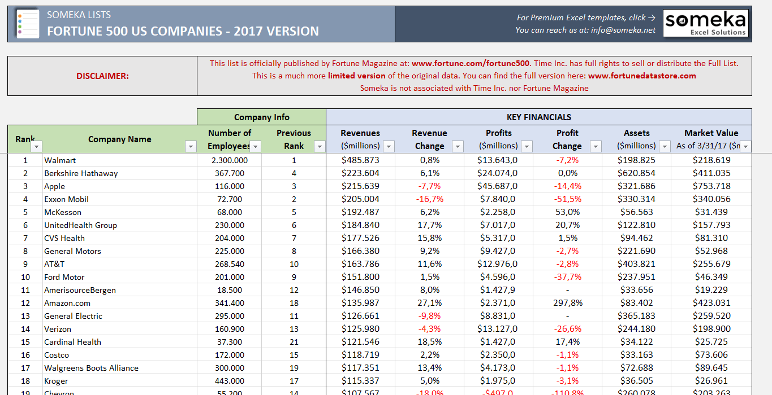The image size is (772, 395).
Task: Open the Rank column filter dropdown
Action: (x=36, y=146)
